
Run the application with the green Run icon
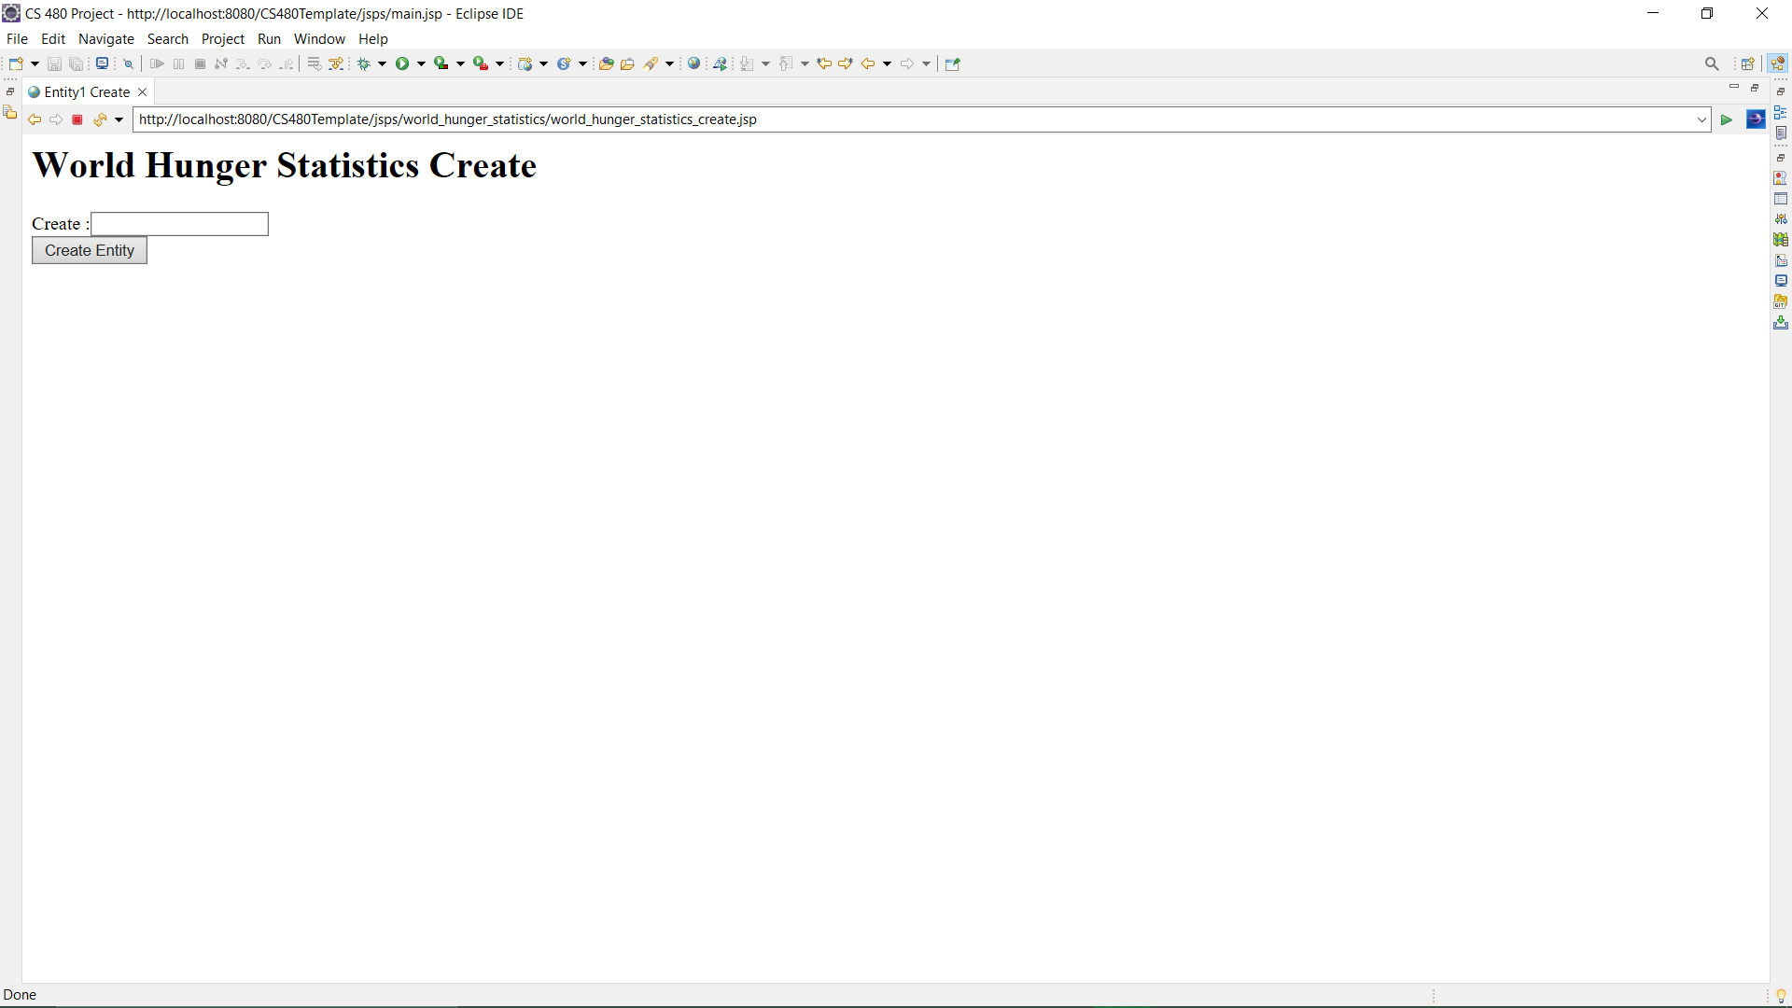click(x=401, y=63)
